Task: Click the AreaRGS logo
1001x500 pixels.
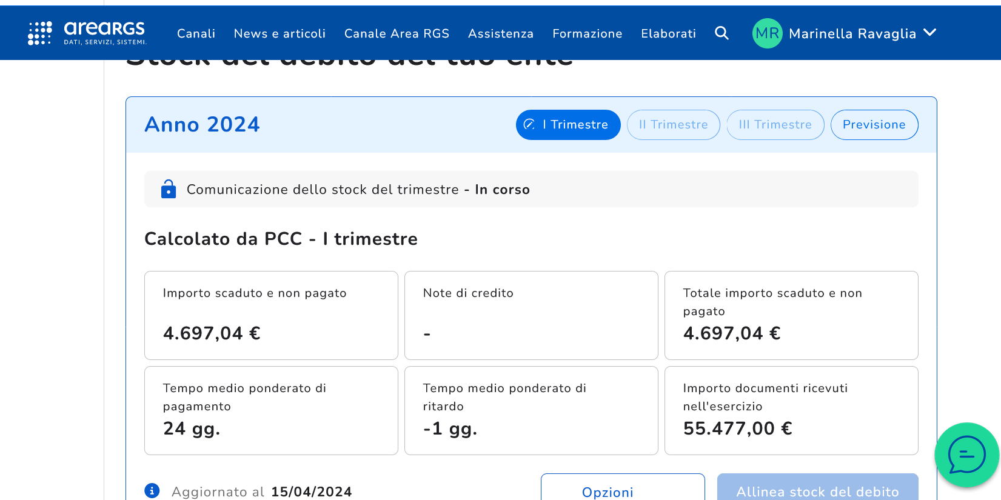Action: [x=87, y=33]
